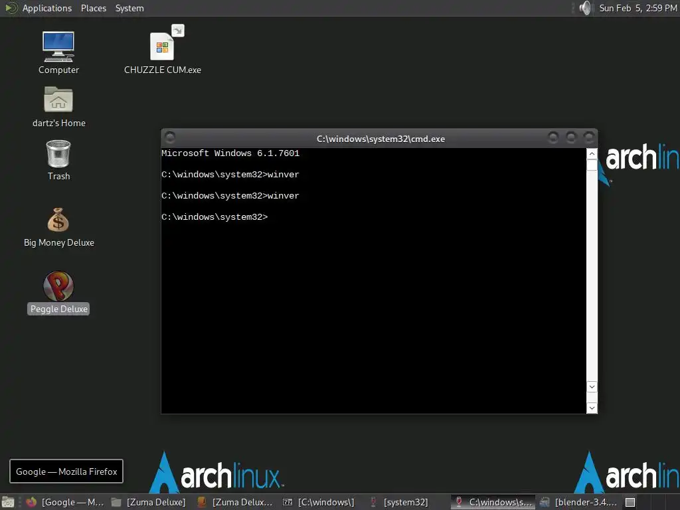Click the empty C:\windows\system32> prompt
The image size is (680, 510).
point(214,217)
